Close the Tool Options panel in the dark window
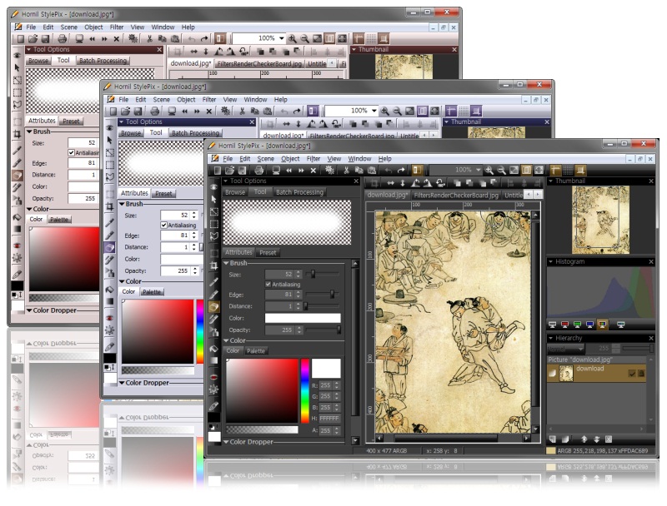Screen dimensions: 667x506 coord(358,181)
